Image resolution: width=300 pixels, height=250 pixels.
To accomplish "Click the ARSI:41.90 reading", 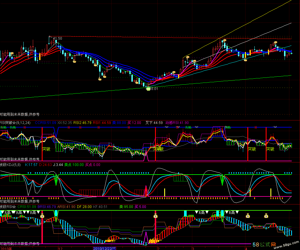I will (66, 207).
